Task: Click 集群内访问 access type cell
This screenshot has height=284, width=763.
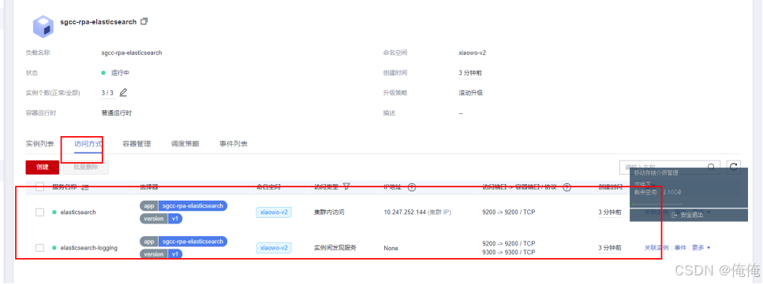Action: tap(330, 212)
